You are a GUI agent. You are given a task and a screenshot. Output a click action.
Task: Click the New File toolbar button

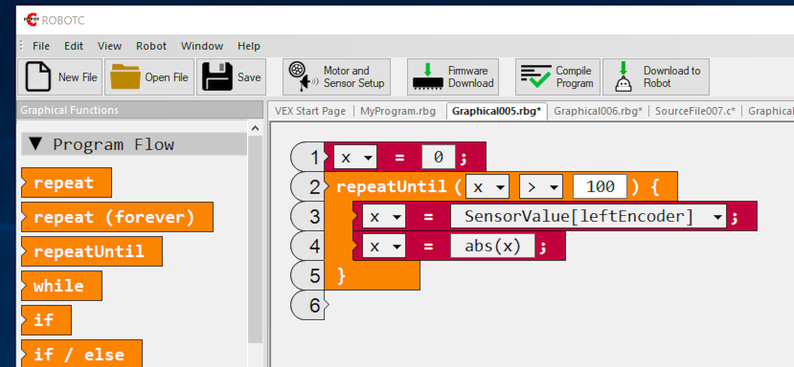[x=60, y=76]
